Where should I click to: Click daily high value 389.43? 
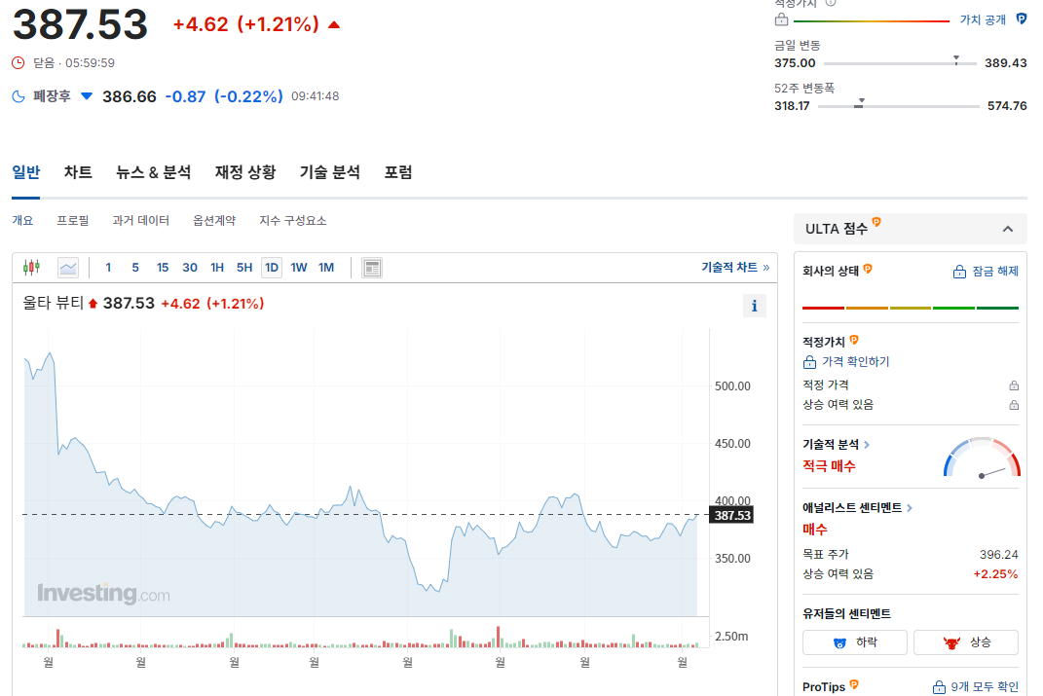(x=1005, y=63)
